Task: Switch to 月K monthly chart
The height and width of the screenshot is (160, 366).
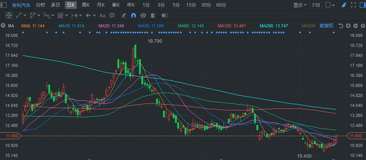Action: pos(101,5)
